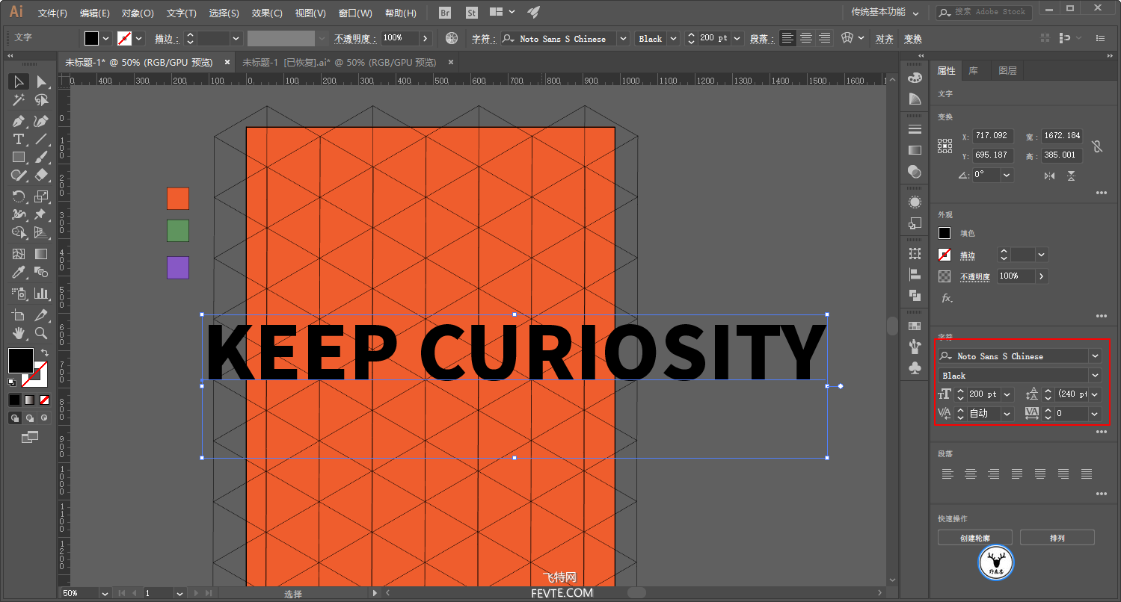Choose the Eyedropper tool
The image size is (1121, 602).
point(19,273)
